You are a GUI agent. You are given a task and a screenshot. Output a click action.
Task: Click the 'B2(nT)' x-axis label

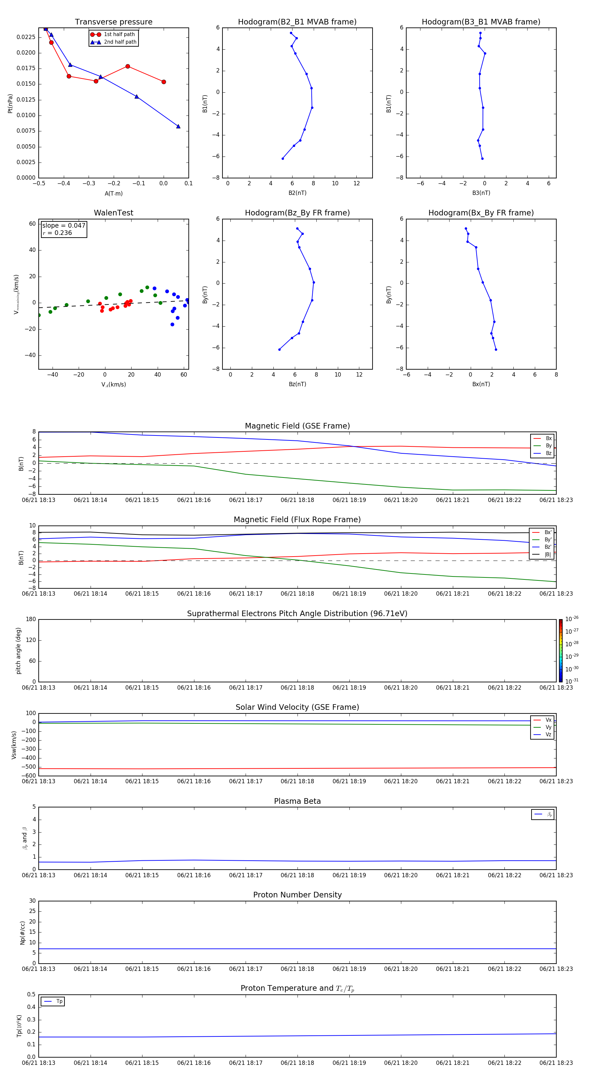(297, 193)
